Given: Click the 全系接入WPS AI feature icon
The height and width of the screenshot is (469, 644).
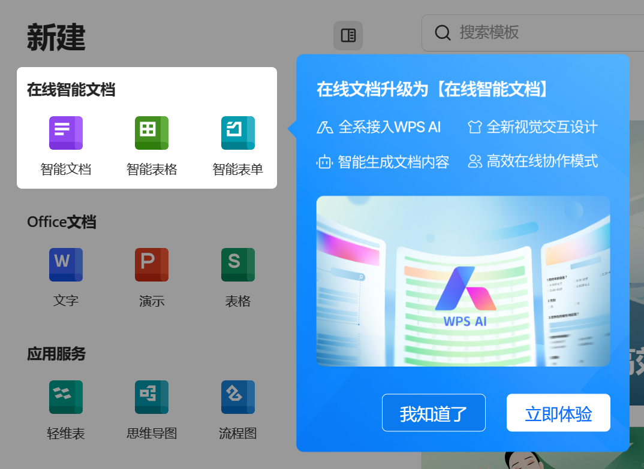Looking at the screenshot, I should click(324, 127).
